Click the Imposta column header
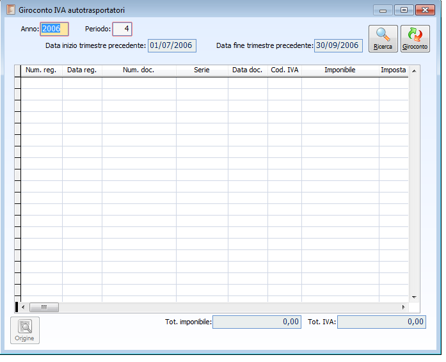Image resolution: width=446 pixels, height=362 pixels. tap(394, 70)
